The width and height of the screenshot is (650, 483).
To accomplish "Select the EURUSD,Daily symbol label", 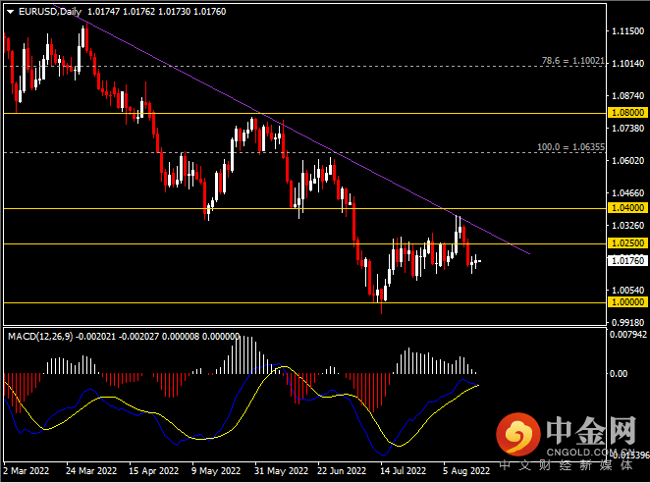I will (50, 12).
